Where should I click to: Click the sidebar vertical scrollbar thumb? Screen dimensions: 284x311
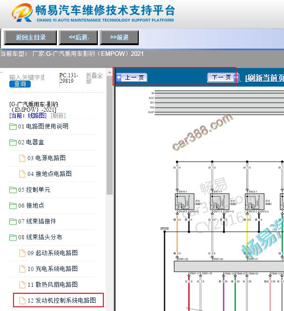pyautogui.click(x=109, y=135)
